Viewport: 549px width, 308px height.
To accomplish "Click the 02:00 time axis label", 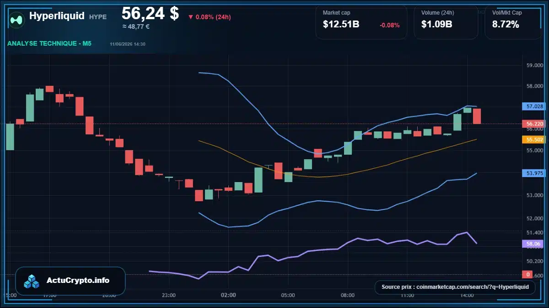I will pyautogui.click(x=228, y=295).
